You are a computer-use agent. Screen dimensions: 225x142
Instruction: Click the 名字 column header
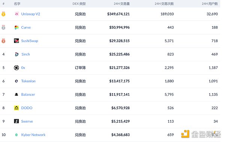pyautogui.click(x=17, y=4)
